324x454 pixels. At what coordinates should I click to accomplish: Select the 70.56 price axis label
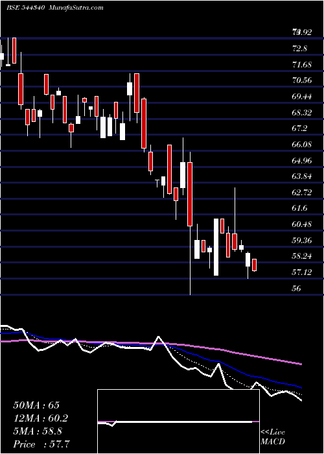coord(303,80)
